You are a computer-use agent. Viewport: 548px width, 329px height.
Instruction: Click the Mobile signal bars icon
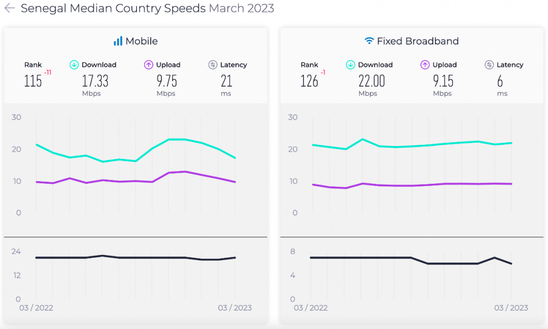[118, 41]
